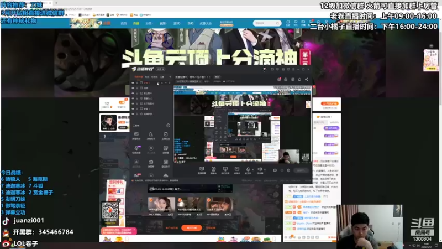Click the orange button below the thumbnails
442x249 pixels.
pos(191,228)
